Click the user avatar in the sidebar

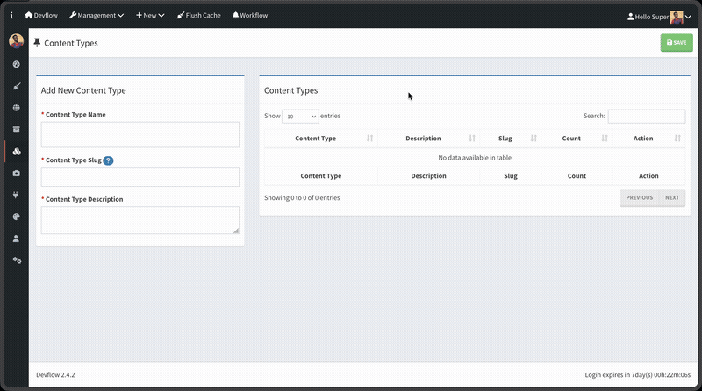(16, 41)
